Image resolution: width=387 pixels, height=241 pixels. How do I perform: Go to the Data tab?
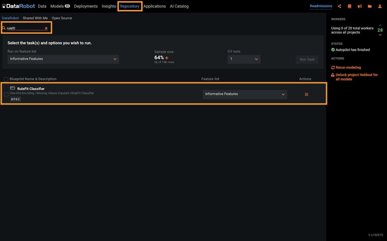42,6
